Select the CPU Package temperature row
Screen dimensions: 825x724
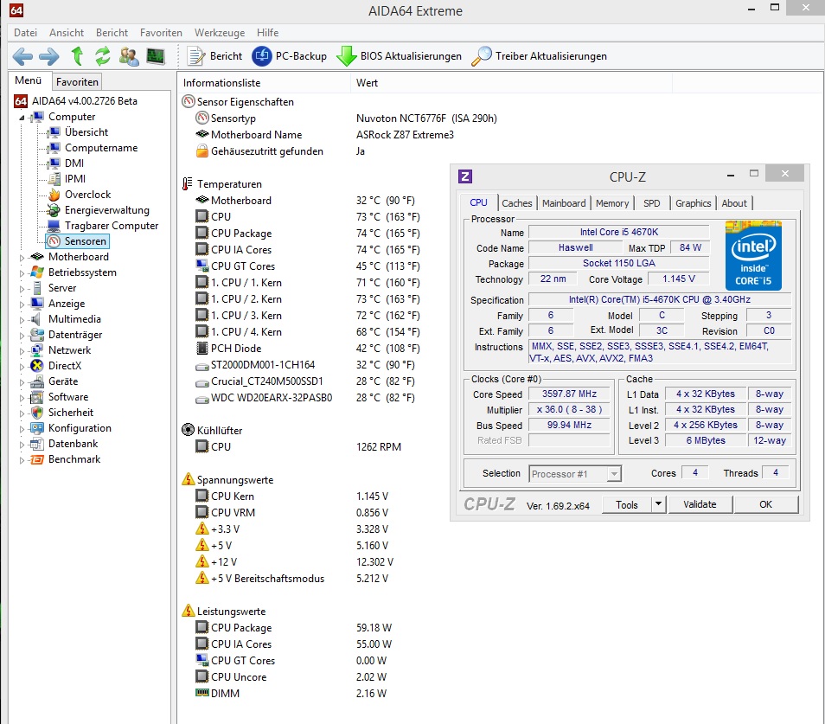[307, 233]
